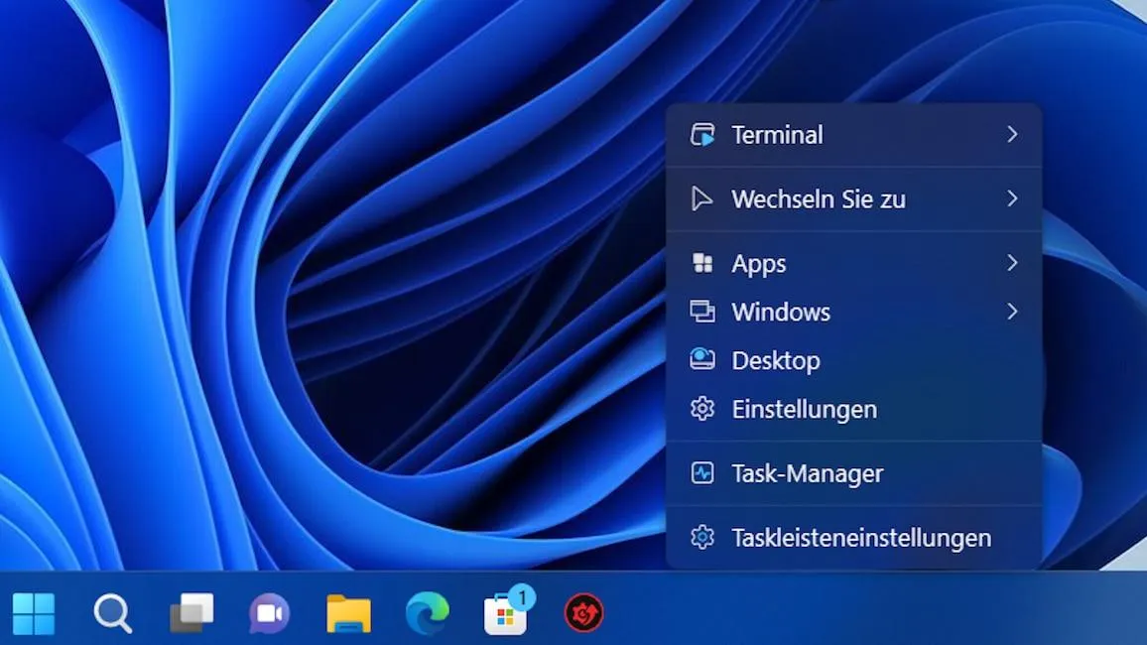Click the Terminal icon in context menu
This screenshot has height=645, width=1147.
click(702, 135)
